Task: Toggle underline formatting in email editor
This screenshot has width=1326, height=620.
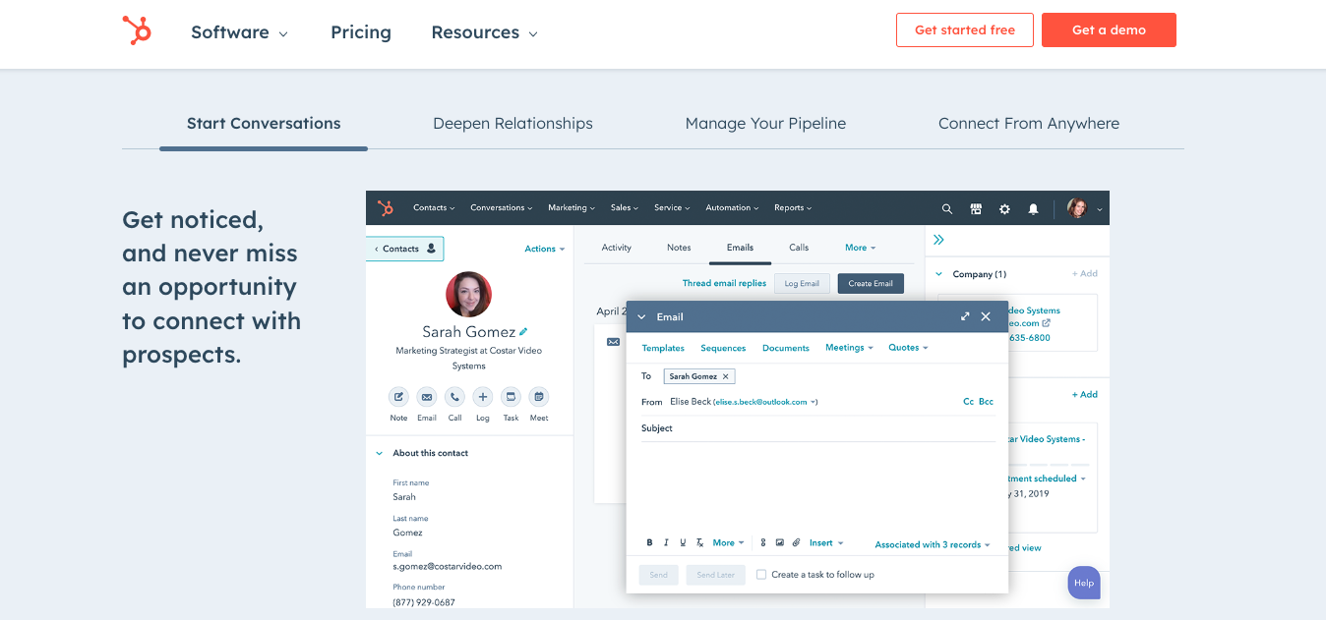Action: pyautogui.click(x=683, y=543)
